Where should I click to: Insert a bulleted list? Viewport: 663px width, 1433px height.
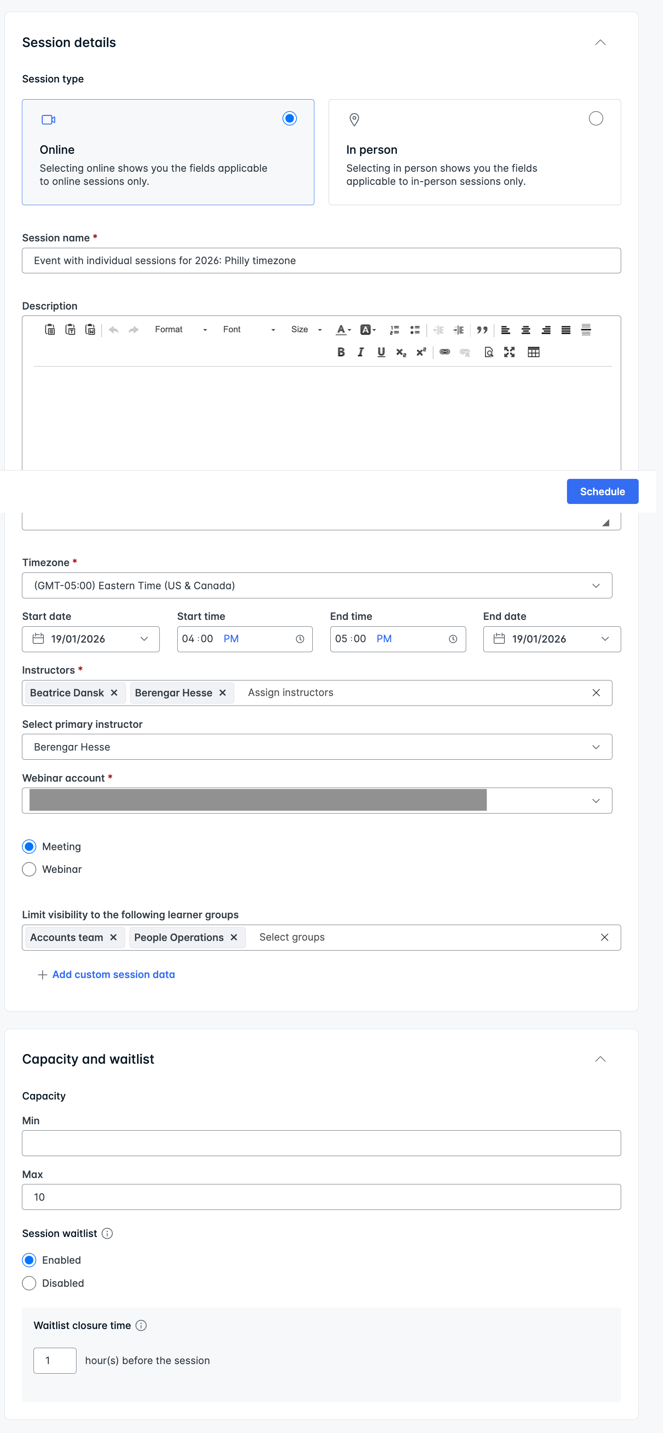[x=415, y=330]
